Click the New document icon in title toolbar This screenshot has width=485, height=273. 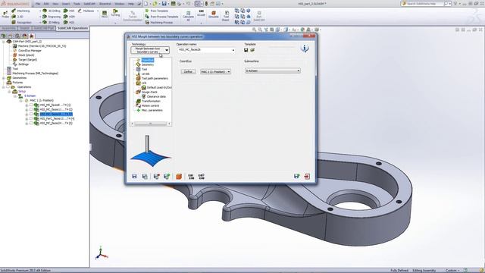(145, 4)
